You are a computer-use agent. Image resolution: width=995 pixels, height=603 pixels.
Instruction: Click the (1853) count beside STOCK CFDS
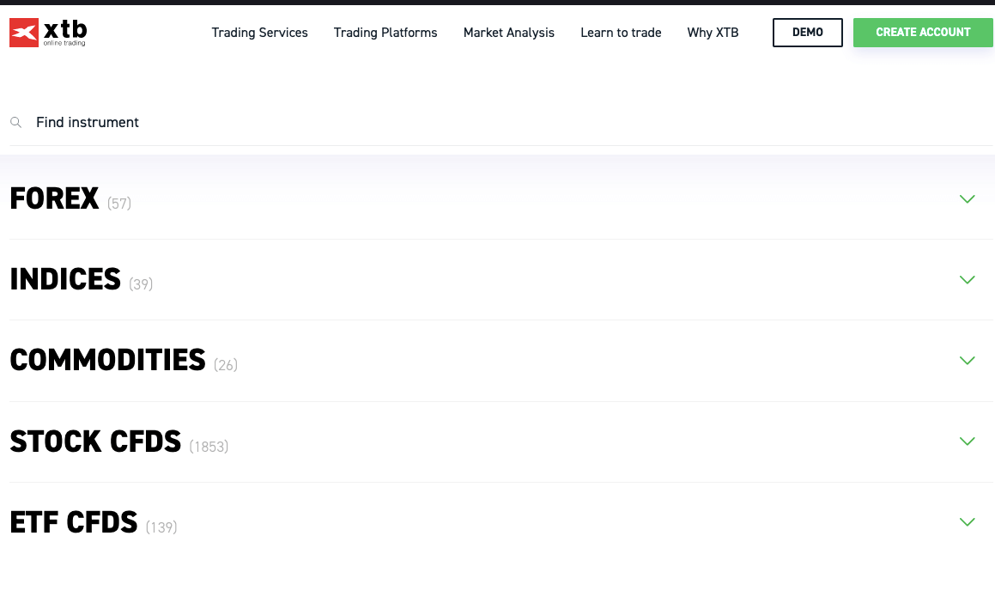tap(209, 446)
